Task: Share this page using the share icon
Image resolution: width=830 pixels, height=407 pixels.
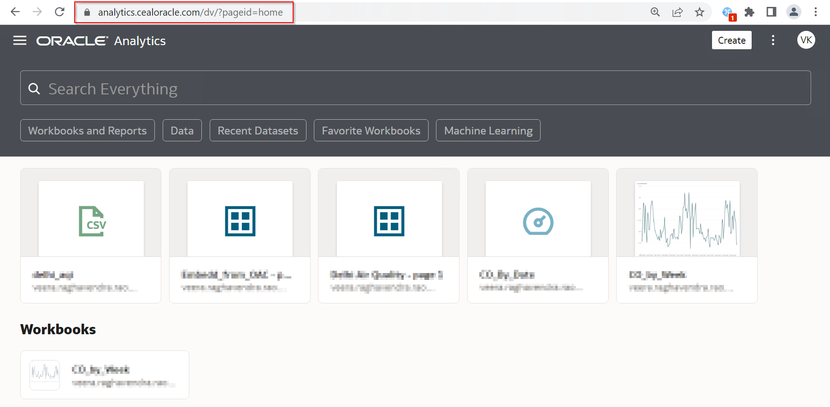Action: point(677,12)
